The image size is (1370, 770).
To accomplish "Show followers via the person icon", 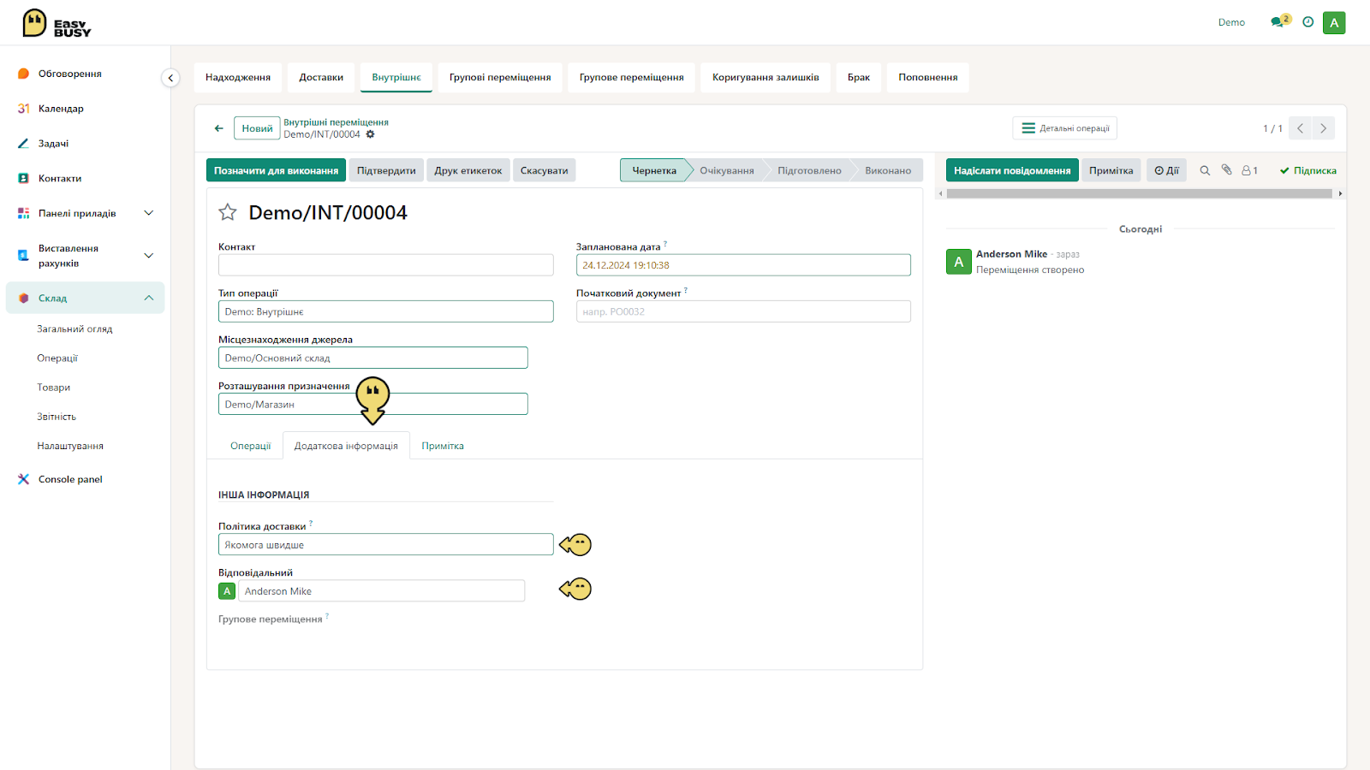I will click(1250, 170).
